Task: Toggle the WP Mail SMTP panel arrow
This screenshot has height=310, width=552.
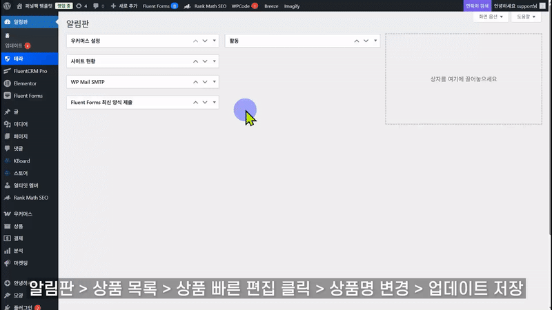Action: [214, 82]
